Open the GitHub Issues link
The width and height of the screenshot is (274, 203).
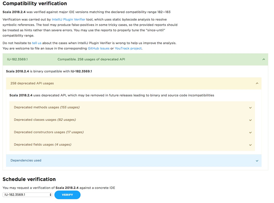98,49
